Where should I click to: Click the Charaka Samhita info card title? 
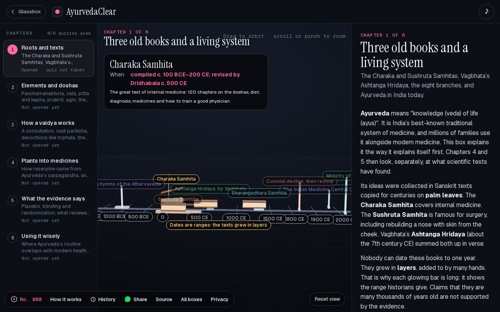tap(141, 64)
